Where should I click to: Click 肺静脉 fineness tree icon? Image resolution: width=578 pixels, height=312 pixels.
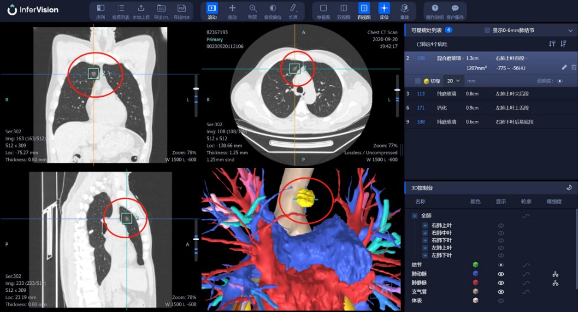pyautogui.click(x=555, y=283)
